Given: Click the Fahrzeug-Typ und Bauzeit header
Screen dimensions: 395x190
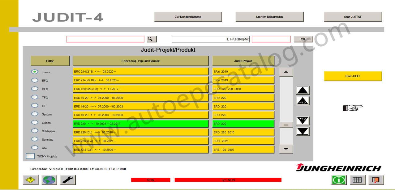Looking at the screenshot, I should (141, 61).
